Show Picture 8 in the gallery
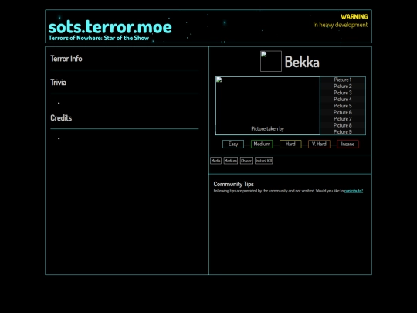The height and width of the screenshot is (313, 417). click(x=343, y=125)
